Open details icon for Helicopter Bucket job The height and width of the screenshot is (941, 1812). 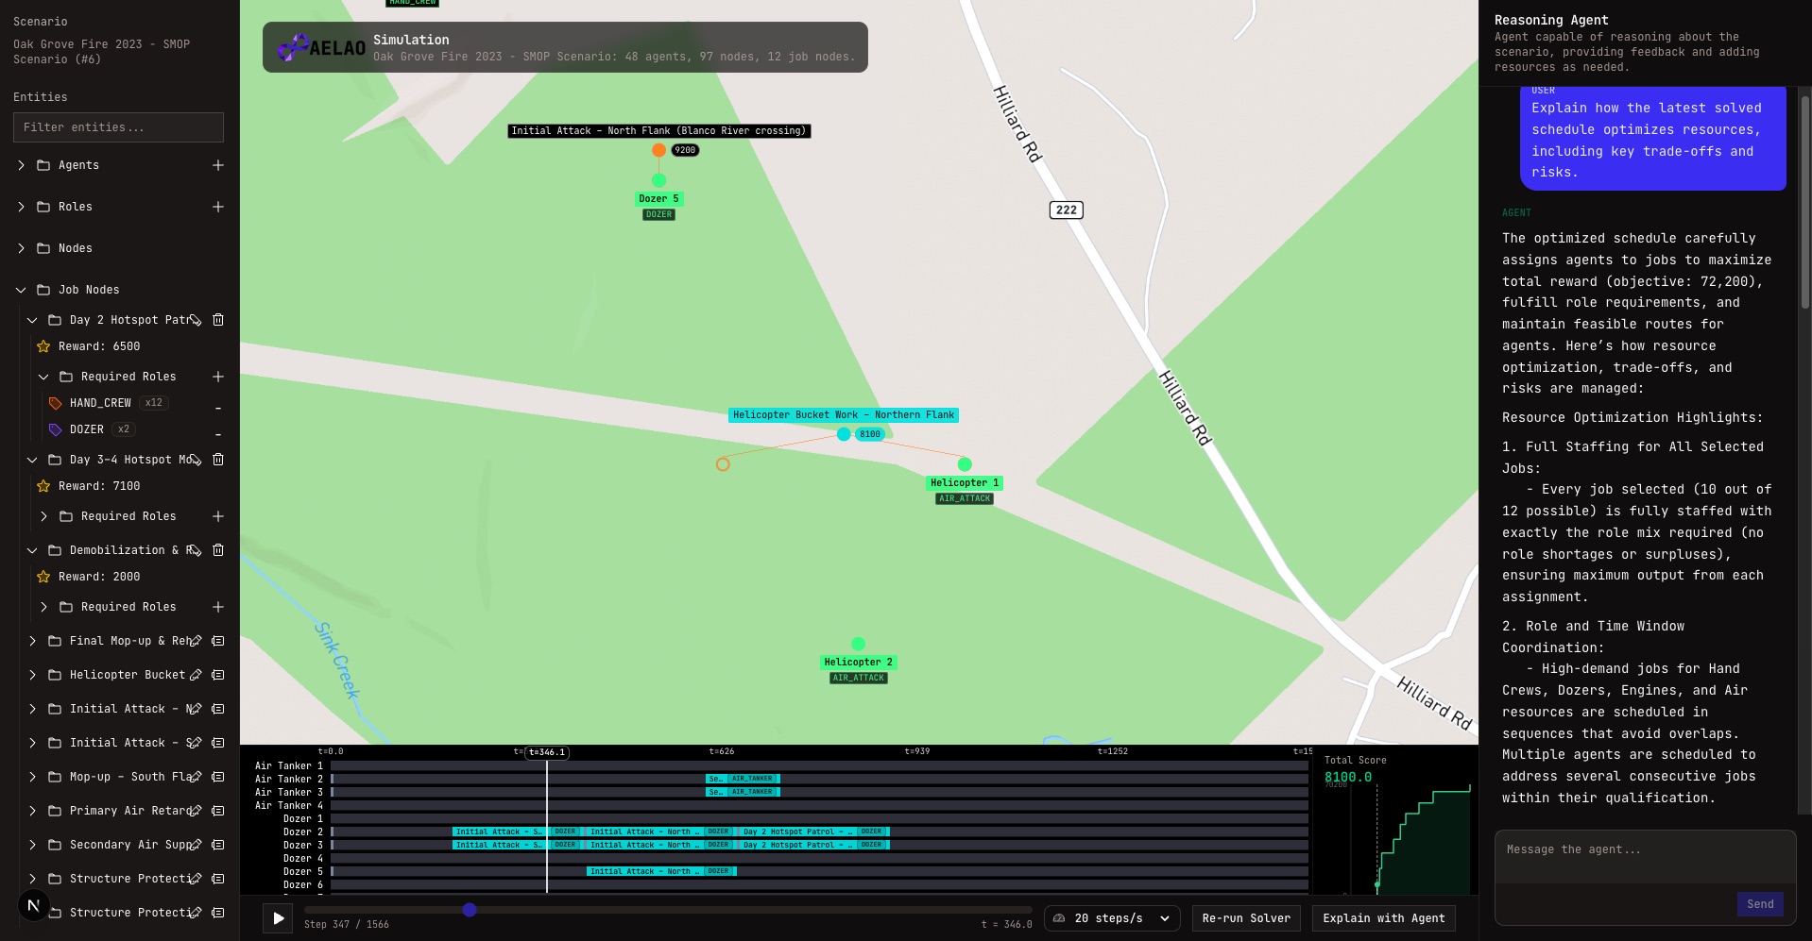tap(218, 675)
